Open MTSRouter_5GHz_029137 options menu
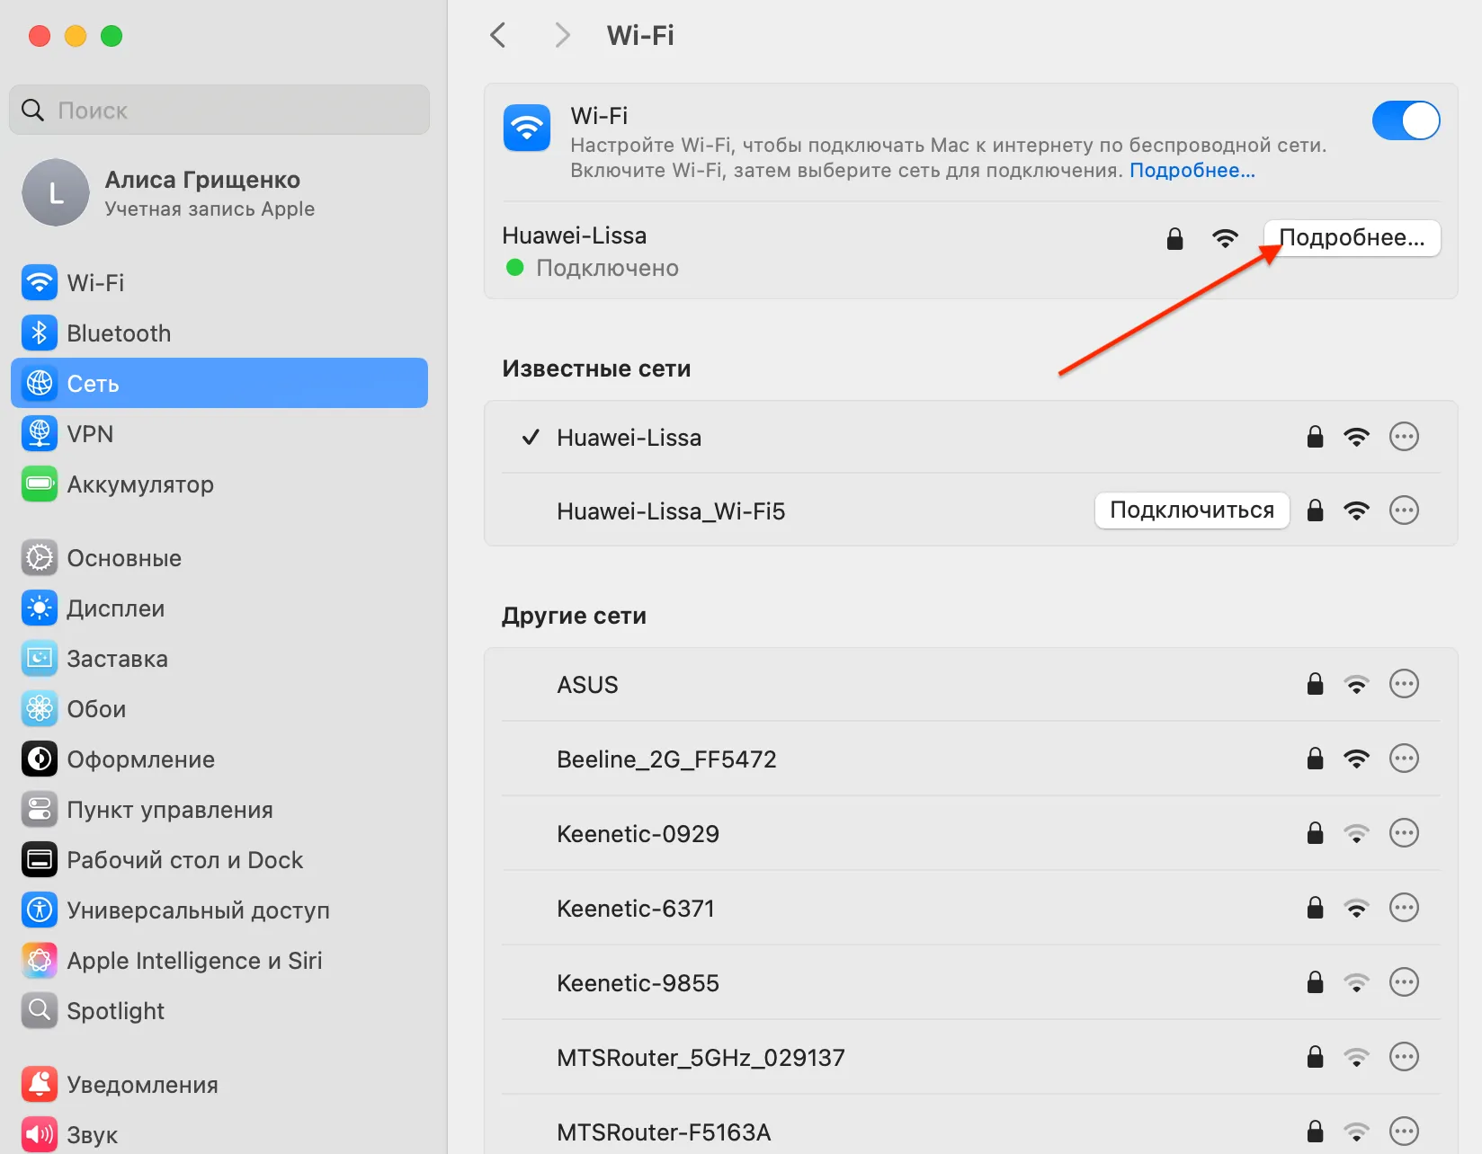Screen dimensions: 1482x1154 point(1404,1057)
